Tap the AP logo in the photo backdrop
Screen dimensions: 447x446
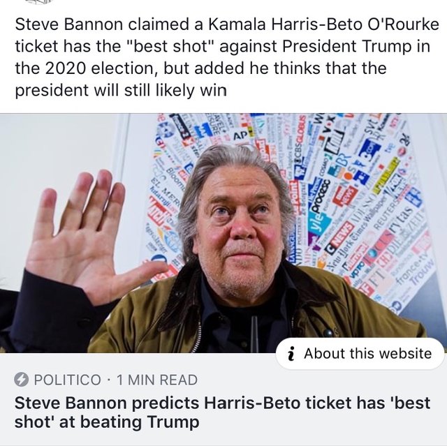point(239,136)
